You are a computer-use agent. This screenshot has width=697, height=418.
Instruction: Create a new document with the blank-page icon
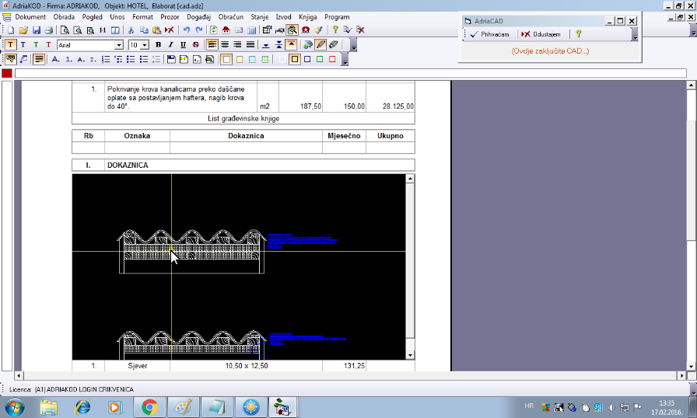click(11, 30)
